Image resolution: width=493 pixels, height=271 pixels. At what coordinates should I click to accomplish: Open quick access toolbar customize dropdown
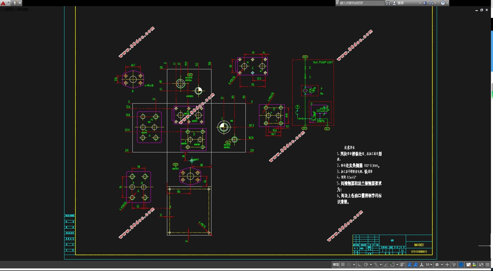click(20, 3)
